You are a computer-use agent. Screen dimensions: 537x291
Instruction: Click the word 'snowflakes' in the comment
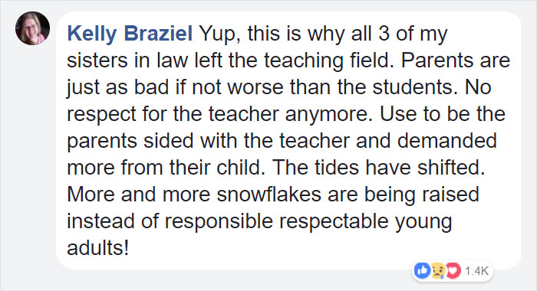click(x=268, y=195)
